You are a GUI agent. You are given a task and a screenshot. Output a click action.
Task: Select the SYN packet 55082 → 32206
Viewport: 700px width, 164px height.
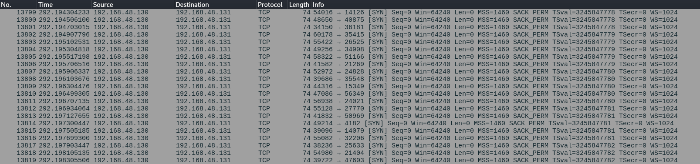coord(350,138)
